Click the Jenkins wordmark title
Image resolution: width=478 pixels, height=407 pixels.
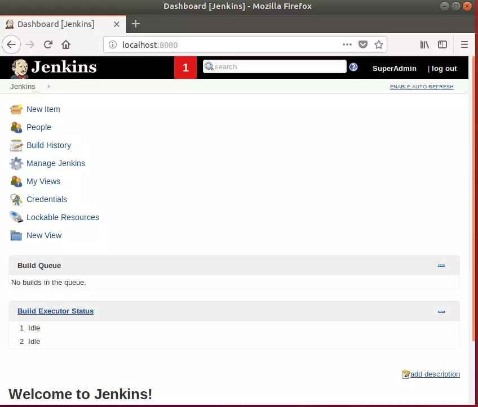coord(64,67)
